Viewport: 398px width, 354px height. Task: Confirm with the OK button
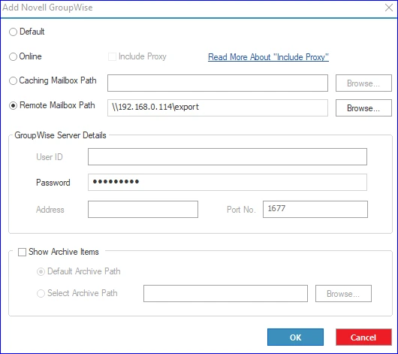[295, 337]
